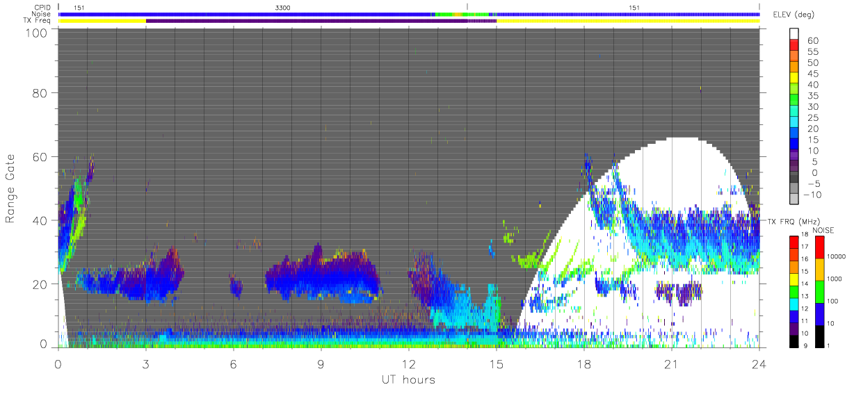
Task: Click the UT hours axis title
Action: click(x=408, y=379)
